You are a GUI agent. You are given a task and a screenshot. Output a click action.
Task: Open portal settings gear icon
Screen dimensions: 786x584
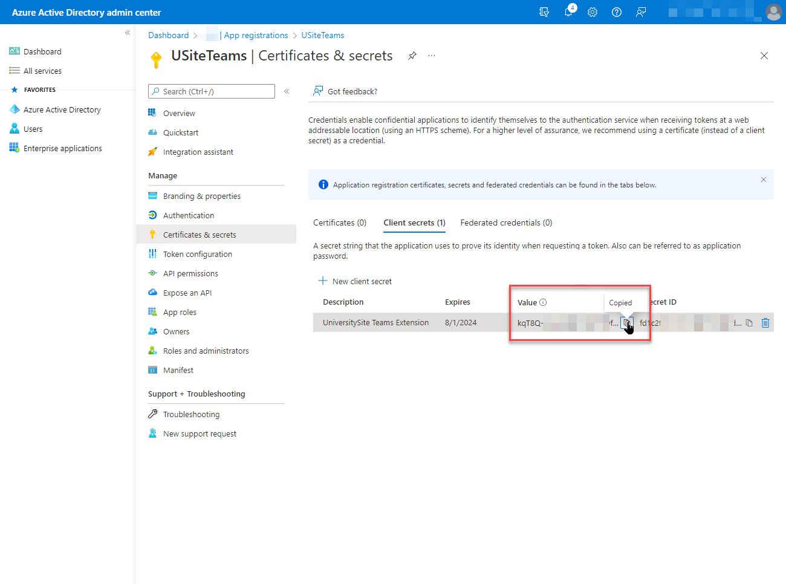coord(593,12)
